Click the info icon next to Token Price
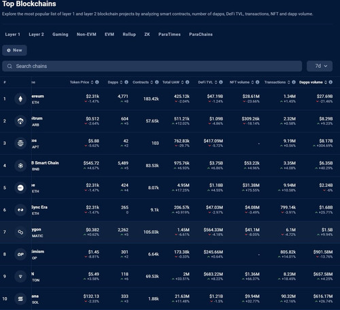 coord(97,82)
